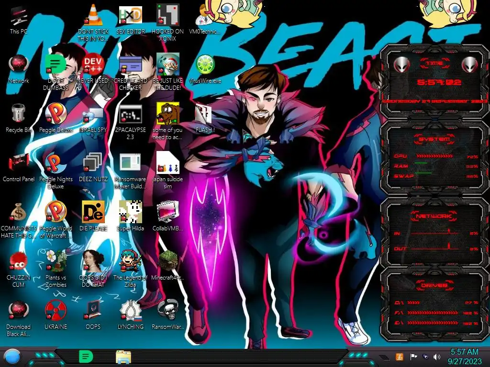Click the DRIVES widget header
This screenshot has width=490, height=367.
[434, 285]
